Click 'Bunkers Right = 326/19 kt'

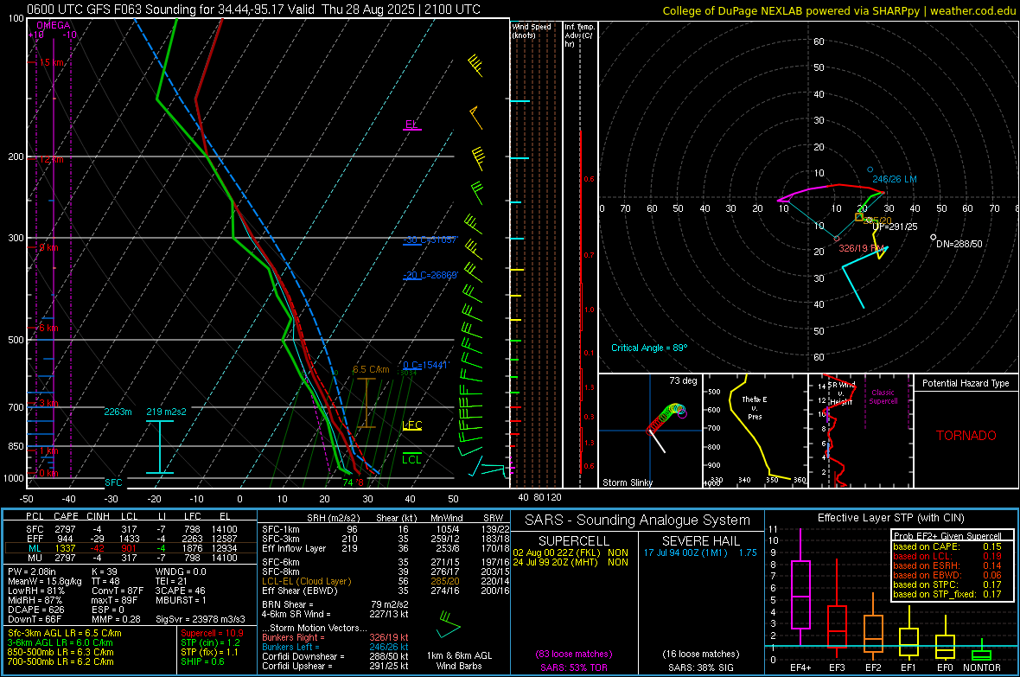point(335,637)
